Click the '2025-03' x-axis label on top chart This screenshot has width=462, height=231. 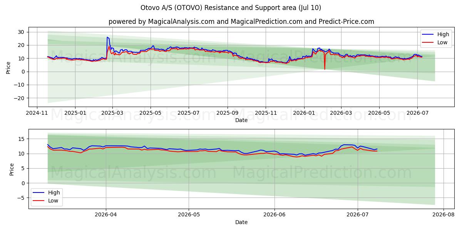tap(112, 113)
